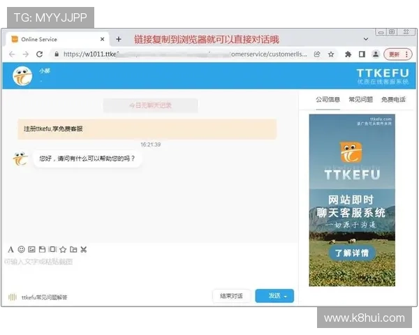
Task: Click the save chat record icon
Action: click(x=42, y=250)
